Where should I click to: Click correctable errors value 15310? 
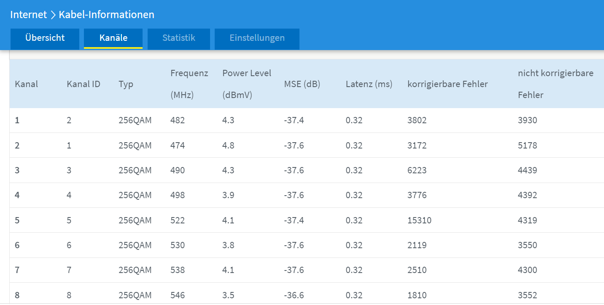pos(419,220)
